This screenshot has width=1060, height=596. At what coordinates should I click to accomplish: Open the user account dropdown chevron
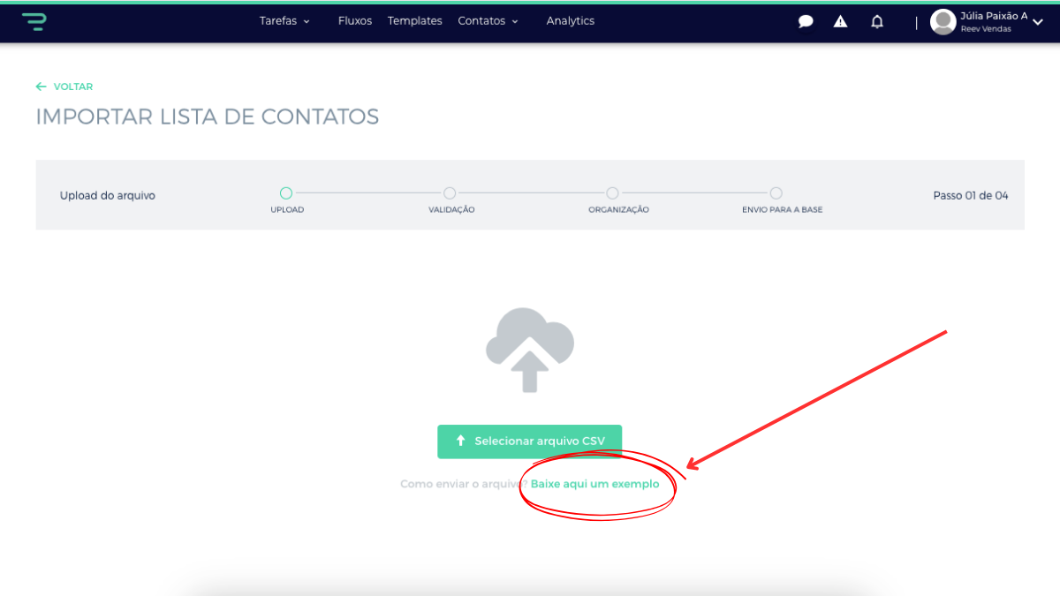(1038, 23)
